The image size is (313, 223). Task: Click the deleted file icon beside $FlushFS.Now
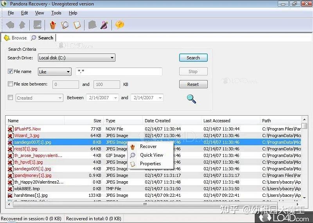click(11, 129)
